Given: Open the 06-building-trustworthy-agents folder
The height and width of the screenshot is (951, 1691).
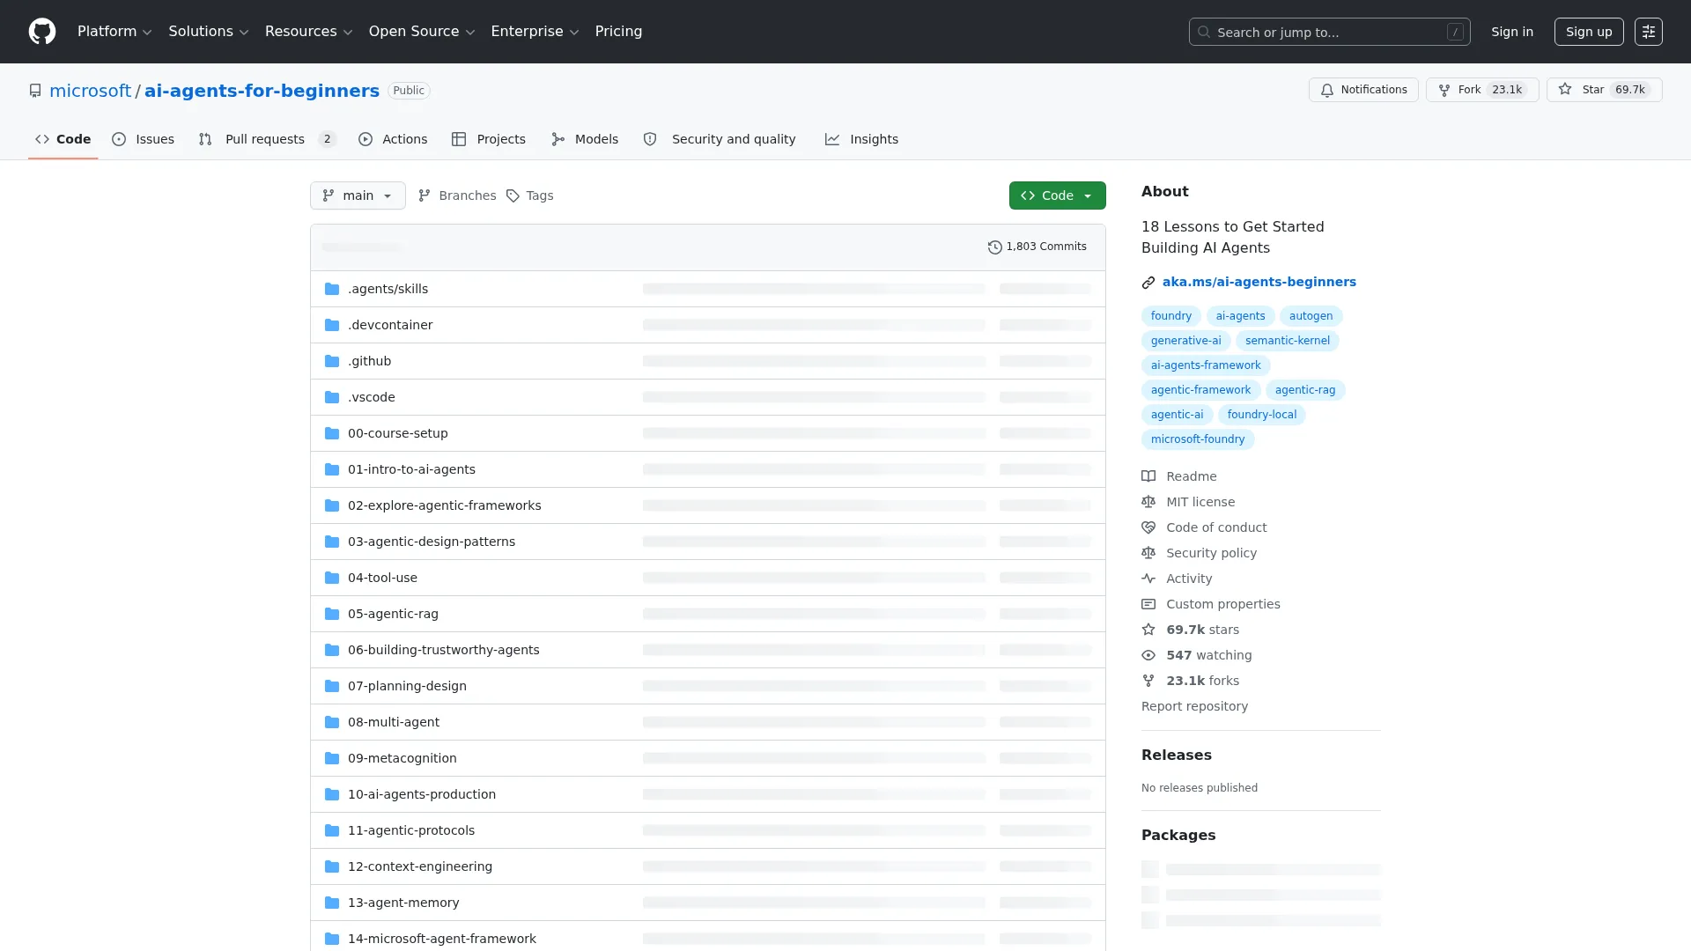Looking at the screenshot, I should [x=443, y=650].
